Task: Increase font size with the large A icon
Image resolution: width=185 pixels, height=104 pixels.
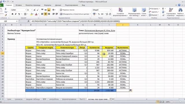Action: [34, 10]
